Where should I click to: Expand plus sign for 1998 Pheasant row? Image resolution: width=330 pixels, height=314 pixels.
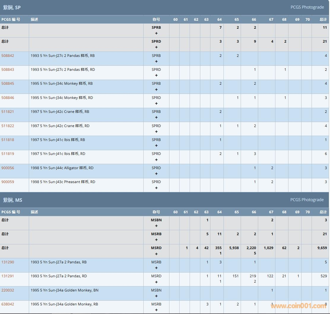pos(156,188)
